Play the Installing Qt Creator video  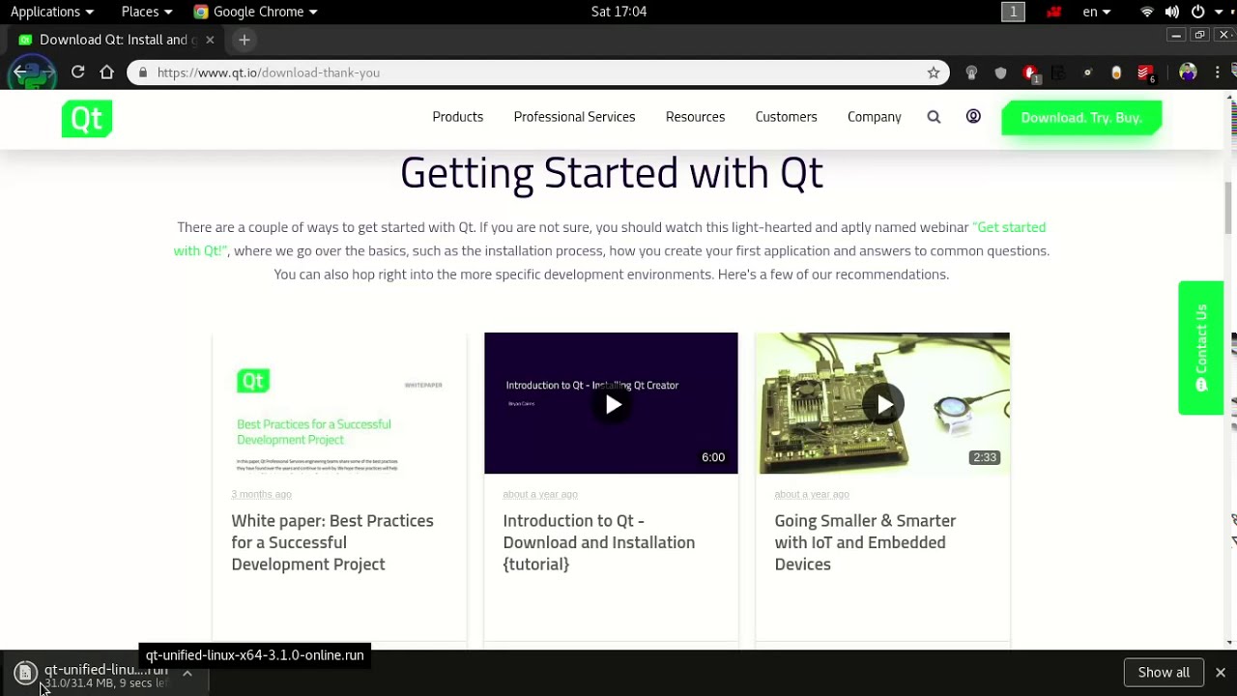click(x=612, y=405)
